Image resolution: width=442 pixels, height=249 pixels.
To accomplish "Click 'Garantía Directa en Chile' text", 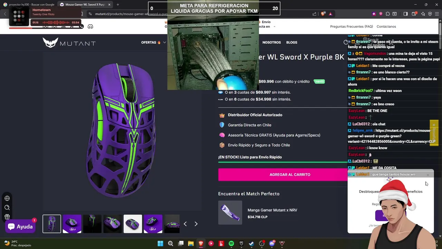I will [250, 125].
